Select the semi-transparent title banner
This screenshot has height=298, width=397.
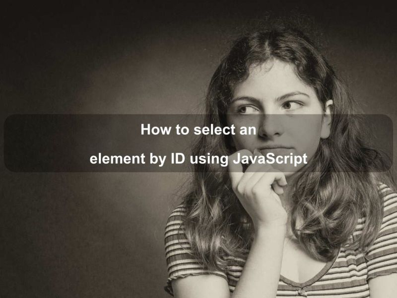pos(198,144)
